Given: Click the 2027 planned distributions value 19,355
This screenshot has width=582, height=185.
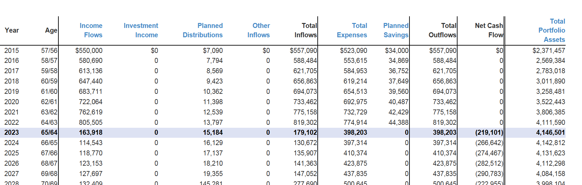Looking at the screenshot, I should point(213,174).
